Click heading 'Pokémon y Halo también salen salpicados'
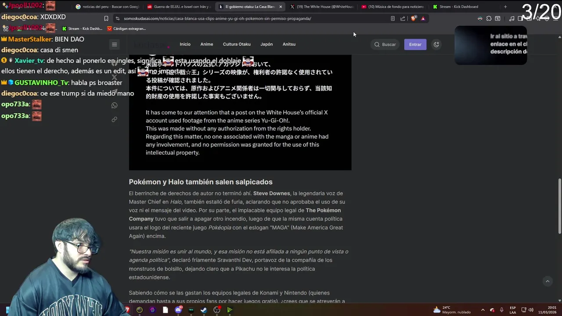The height and width of the screenshot is (316, 562). coord(201,182)
